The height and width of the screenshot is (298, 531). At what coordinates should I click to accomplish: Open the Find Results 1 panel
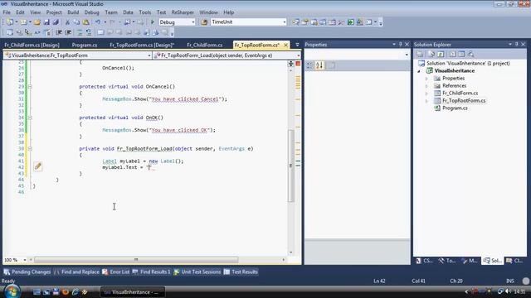151,272
